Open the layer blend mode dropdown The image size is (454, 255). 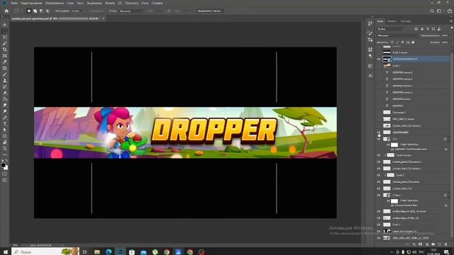coord(397,35)
